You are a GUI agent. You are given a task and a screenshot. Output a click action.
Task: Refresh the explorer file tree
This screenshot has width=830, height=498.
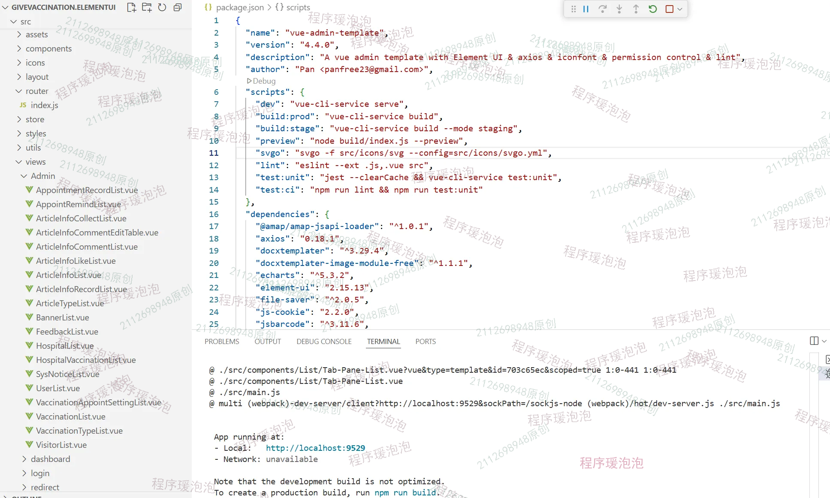(x=162, y=7)
